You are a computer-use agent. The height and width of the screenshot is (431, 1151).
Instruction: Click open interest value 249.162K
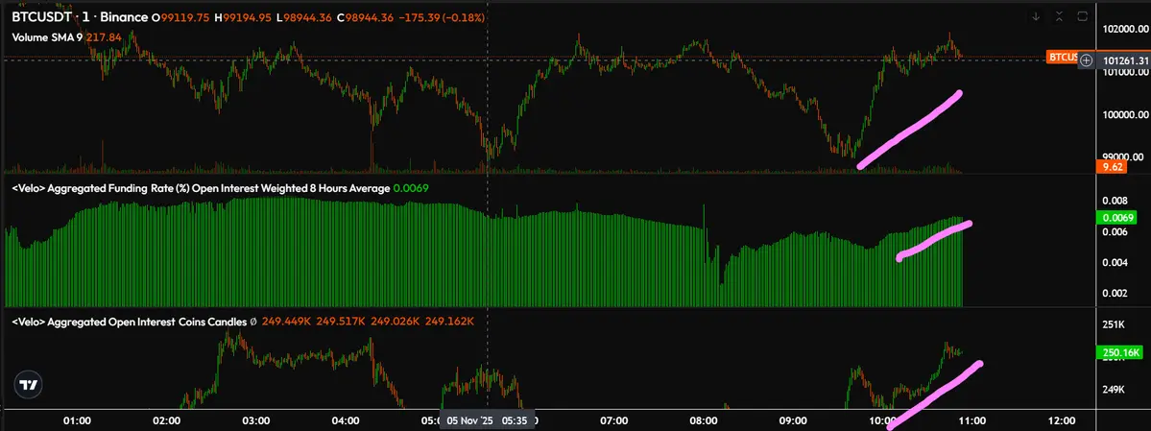point(449,322)
